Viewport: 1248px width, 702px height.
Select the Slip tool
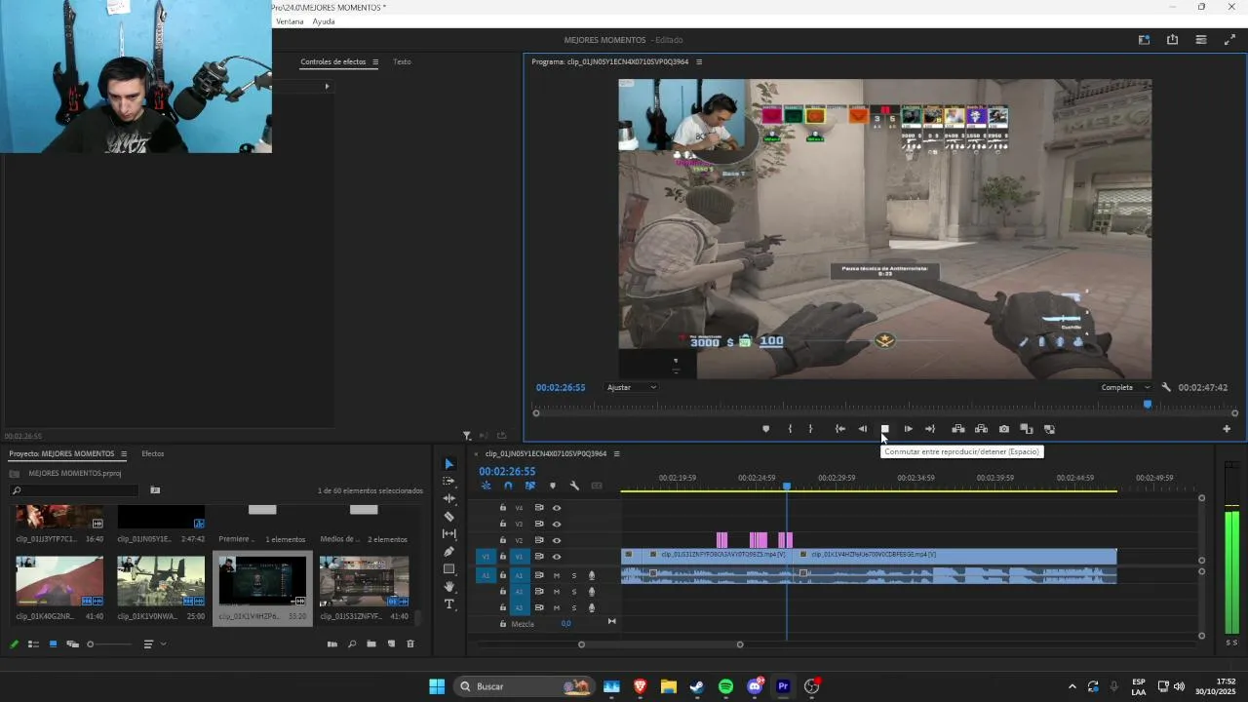(449, 533)
